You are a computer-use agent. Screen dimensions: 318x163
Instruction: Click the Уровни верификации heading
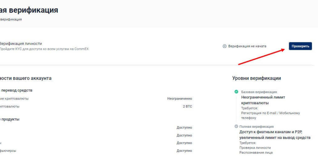pyautogui.click(x=257, y=78)
